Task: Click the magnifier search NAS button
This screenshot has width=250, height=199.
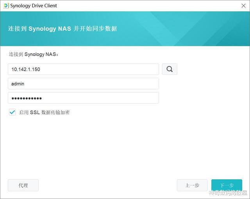Action: coord(170,69)
